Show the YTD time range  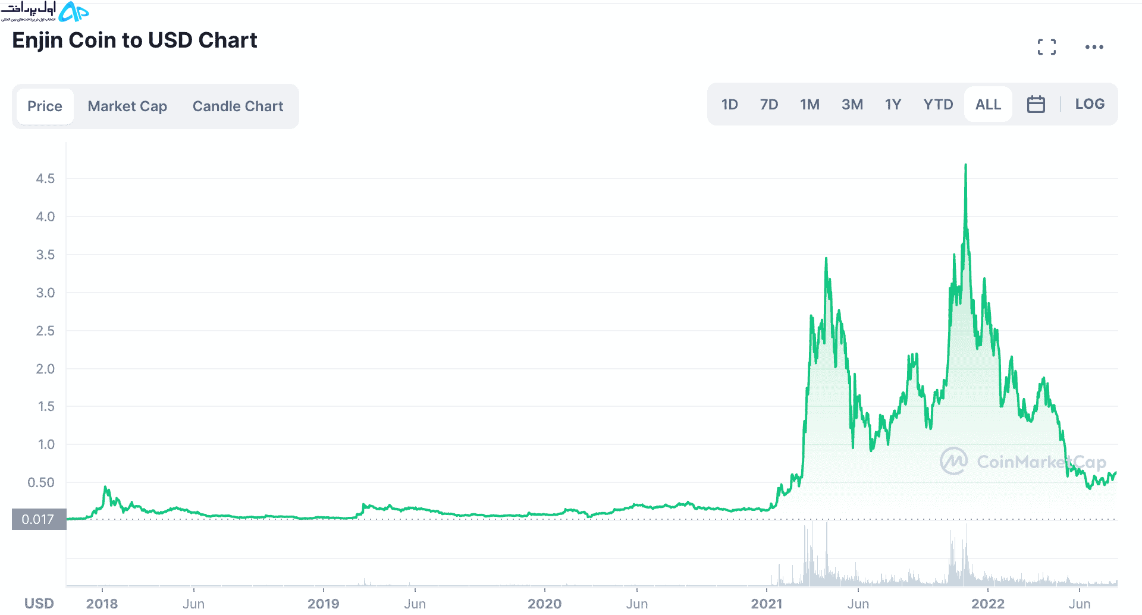click(938, 105)
